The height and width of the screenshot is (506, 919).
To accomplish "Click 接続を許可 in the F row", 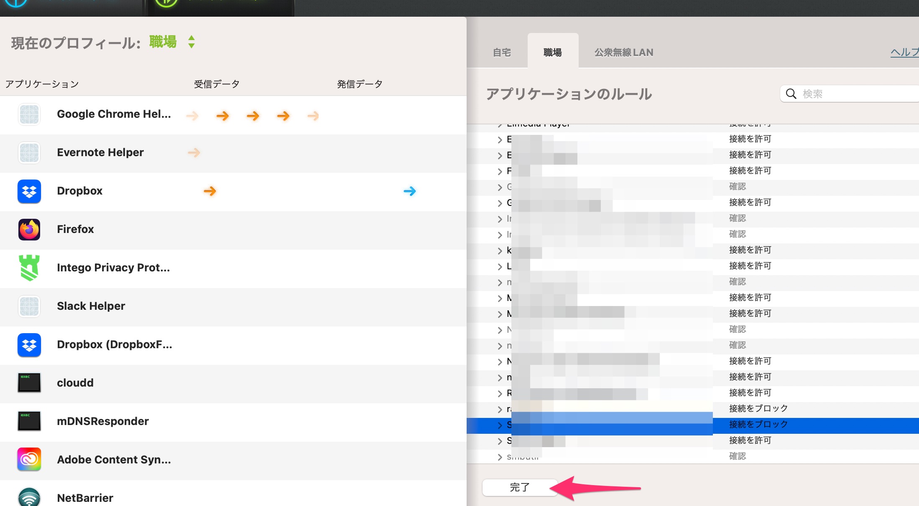I will [750, 170].
